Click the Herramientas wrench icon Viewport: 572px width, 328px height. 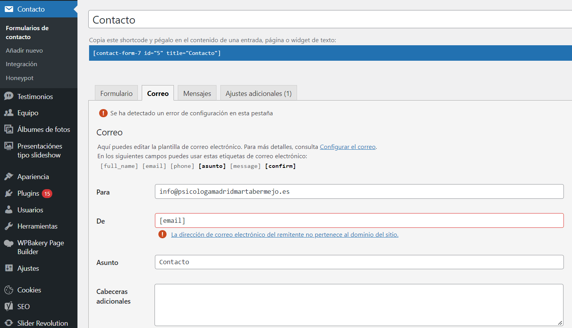pyautogui.click(x=9, y=226)
